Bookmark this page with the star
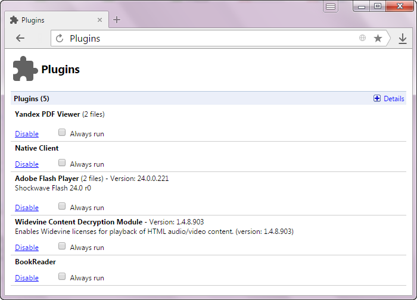 point(378,38)
